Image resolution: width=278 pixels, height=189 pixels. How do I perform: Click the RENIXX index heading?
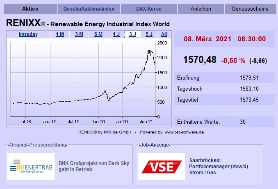[x=88, y=24]
